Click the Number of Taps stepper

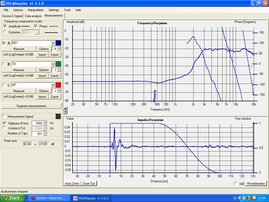pyautogui.click(x=45, y=133)
